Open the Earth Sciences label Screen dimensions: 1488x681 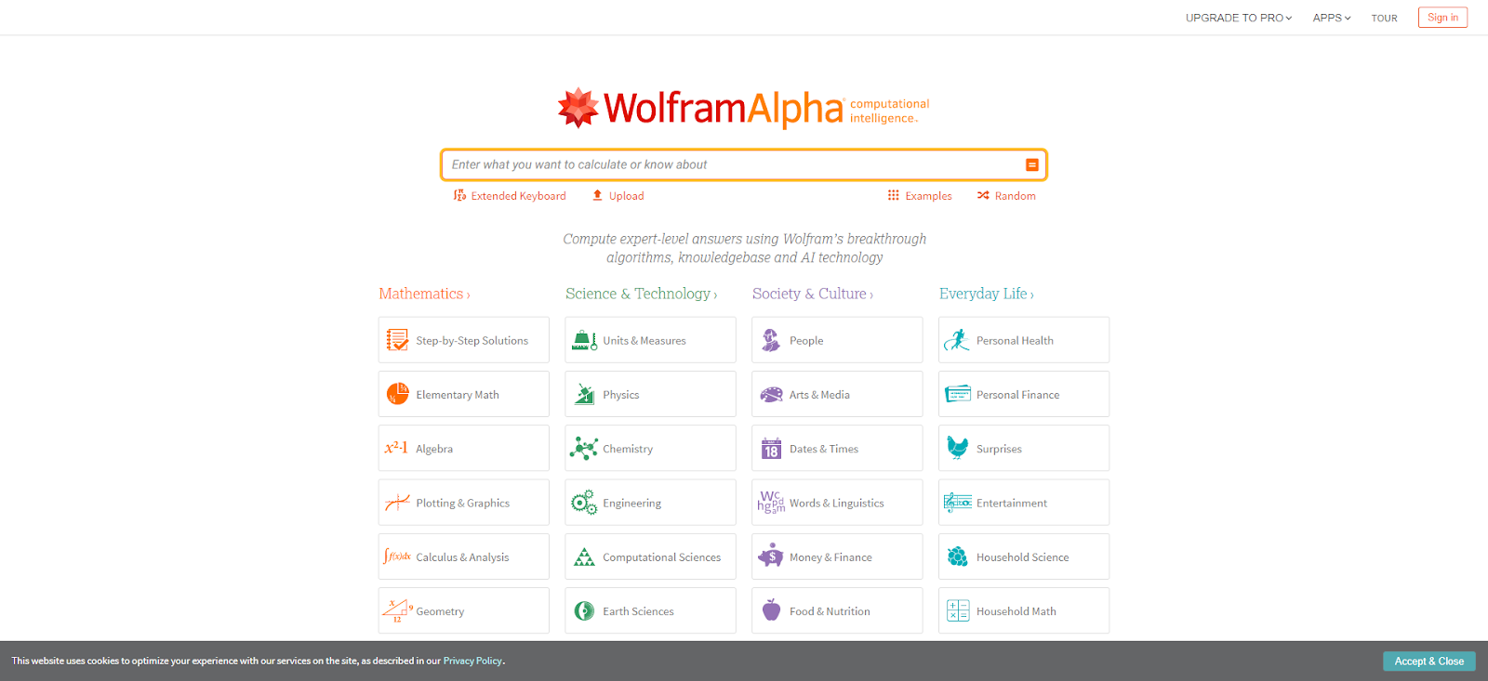tap(638, 611)
